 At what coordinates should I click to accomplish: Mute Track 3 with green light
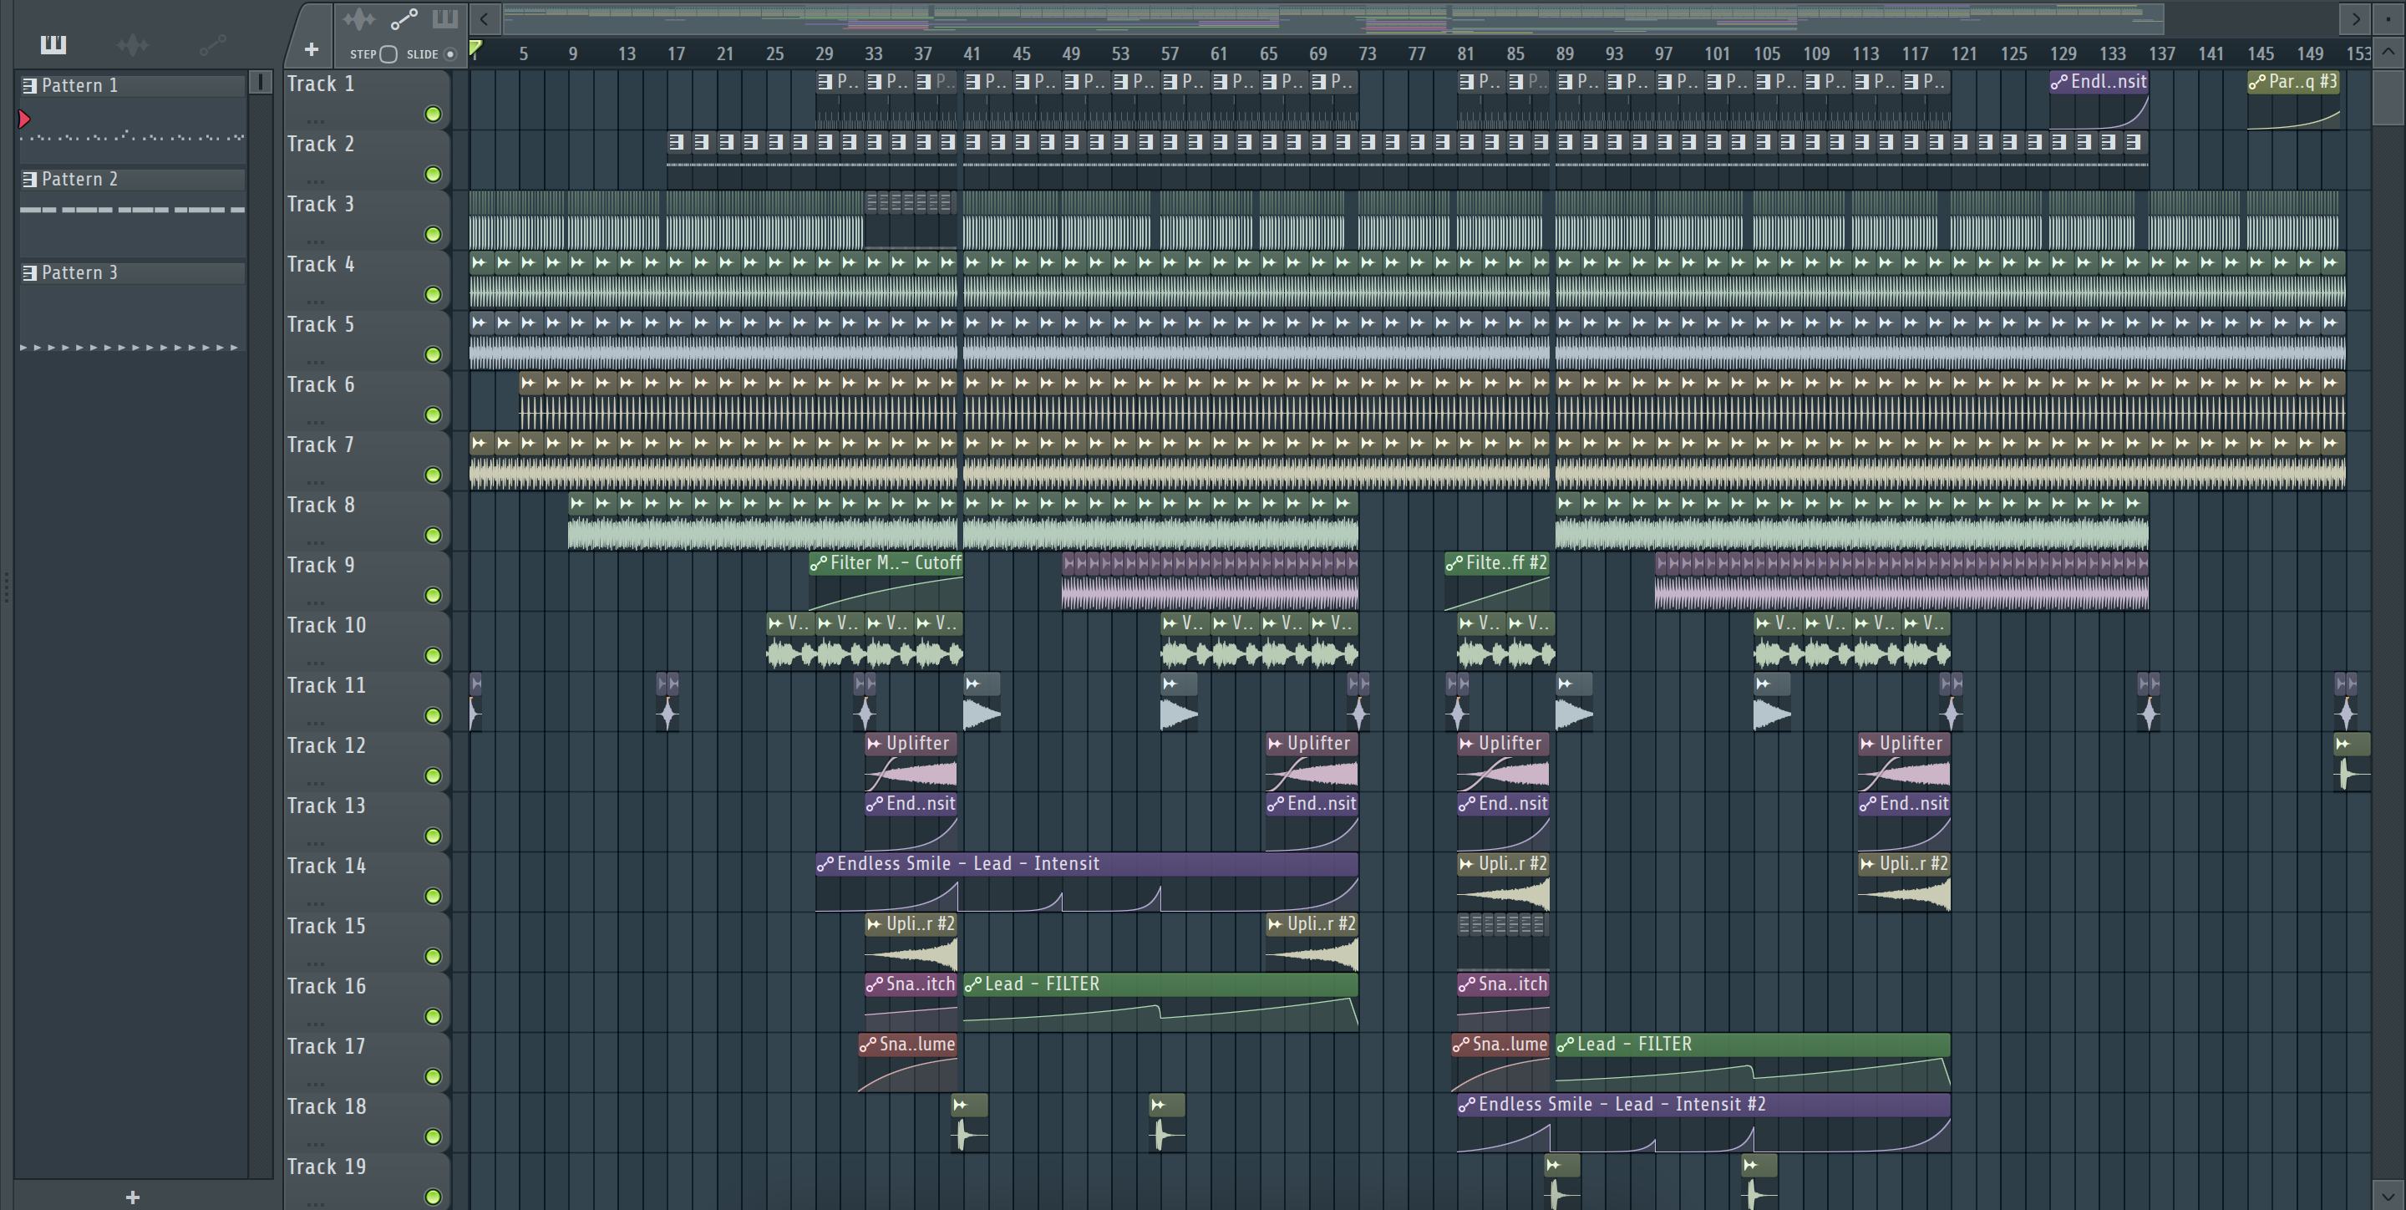(x=433, y=235)
